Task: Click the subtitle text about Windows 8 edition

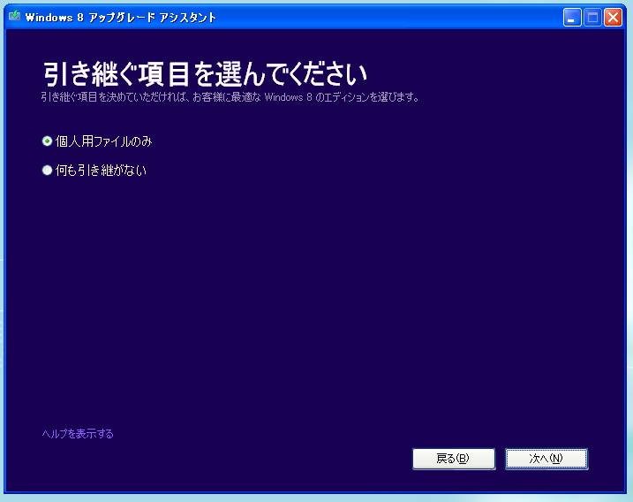Action: [230, 97]
